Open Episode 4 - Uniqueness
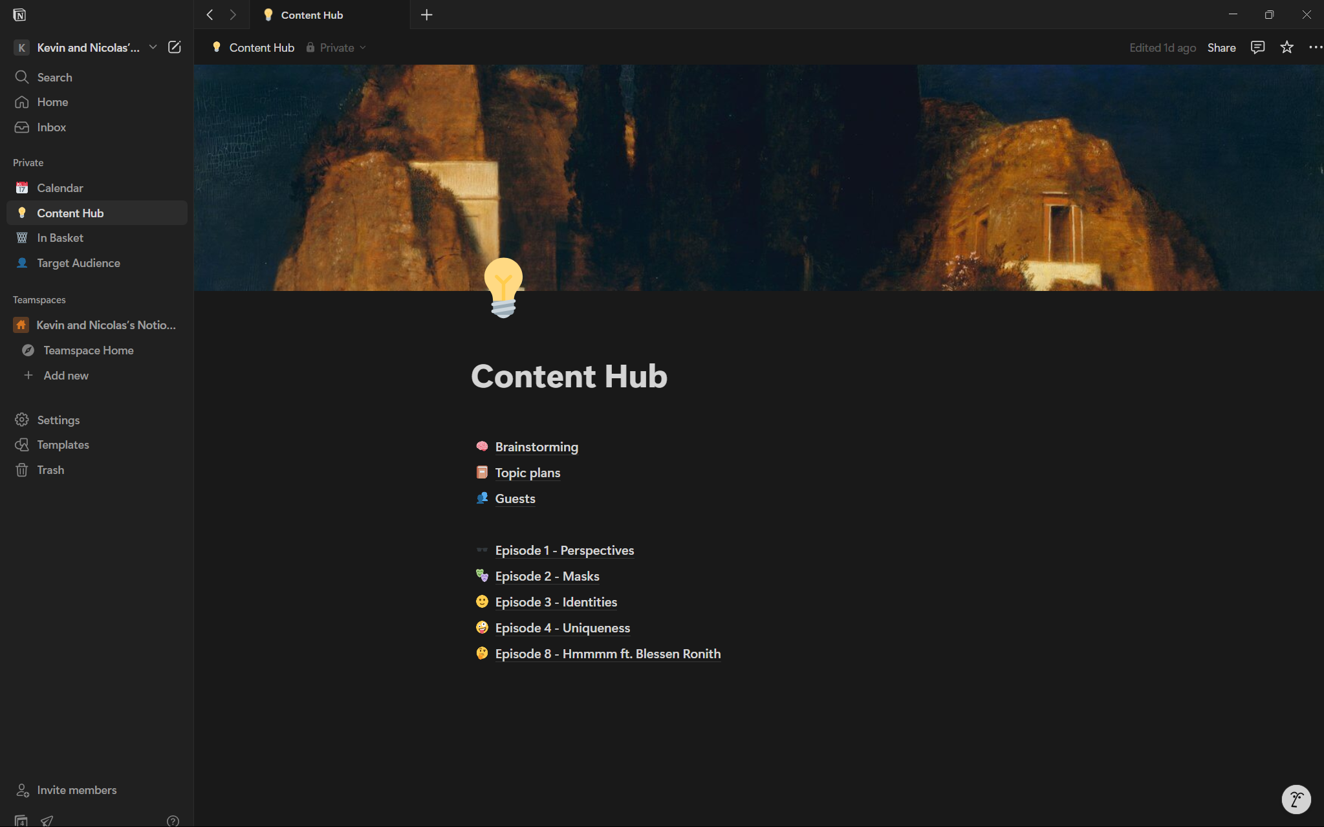Image resolution: width=1324 pixels, height=827 pixels. click(x=562, y=628)
